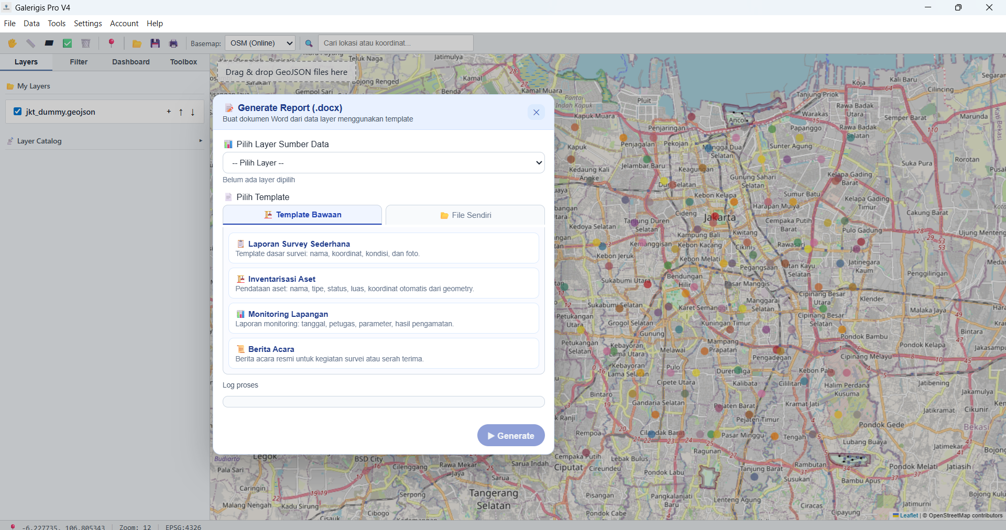The width and height of the screenshot is (1006, 530).
Task: Click the EPSG:4326 status bar entry
Action: pyautogui.click(x=183, y=527)
